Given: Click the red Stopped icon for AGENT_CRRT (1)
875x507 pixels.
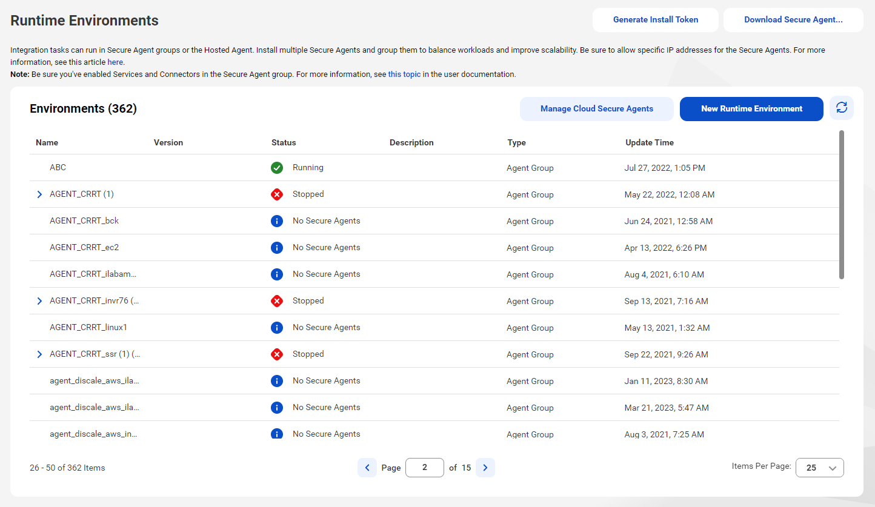Looking at the screenshot, I should tap(277, 194).
